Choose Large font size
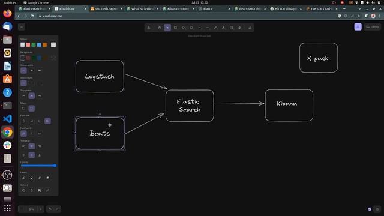The height and width of the screenshot is (216, 384). point(40,121)
